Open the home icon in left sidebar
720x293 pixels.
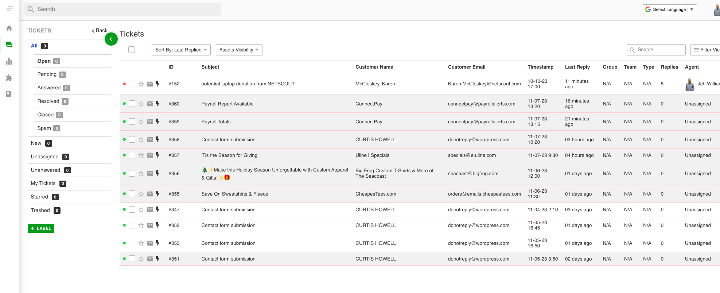click(x=9, y=28)
